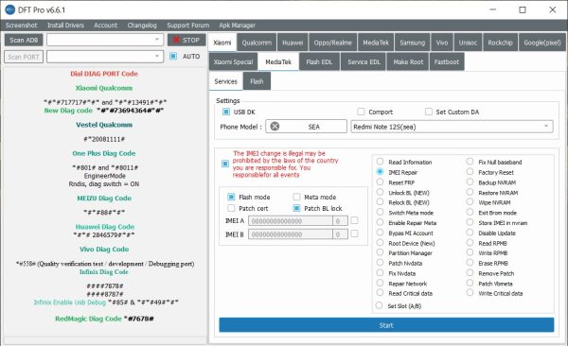Open the Changelog menu
This screenshot has width=568, height=346.
142,26
